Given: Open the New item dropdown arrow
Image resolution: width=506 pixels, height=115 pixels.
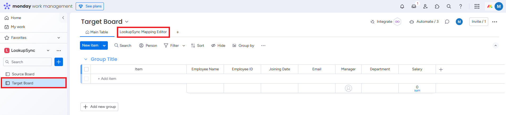Looking at the screenshot, I should pyautogui.click(x=104, y=45).
